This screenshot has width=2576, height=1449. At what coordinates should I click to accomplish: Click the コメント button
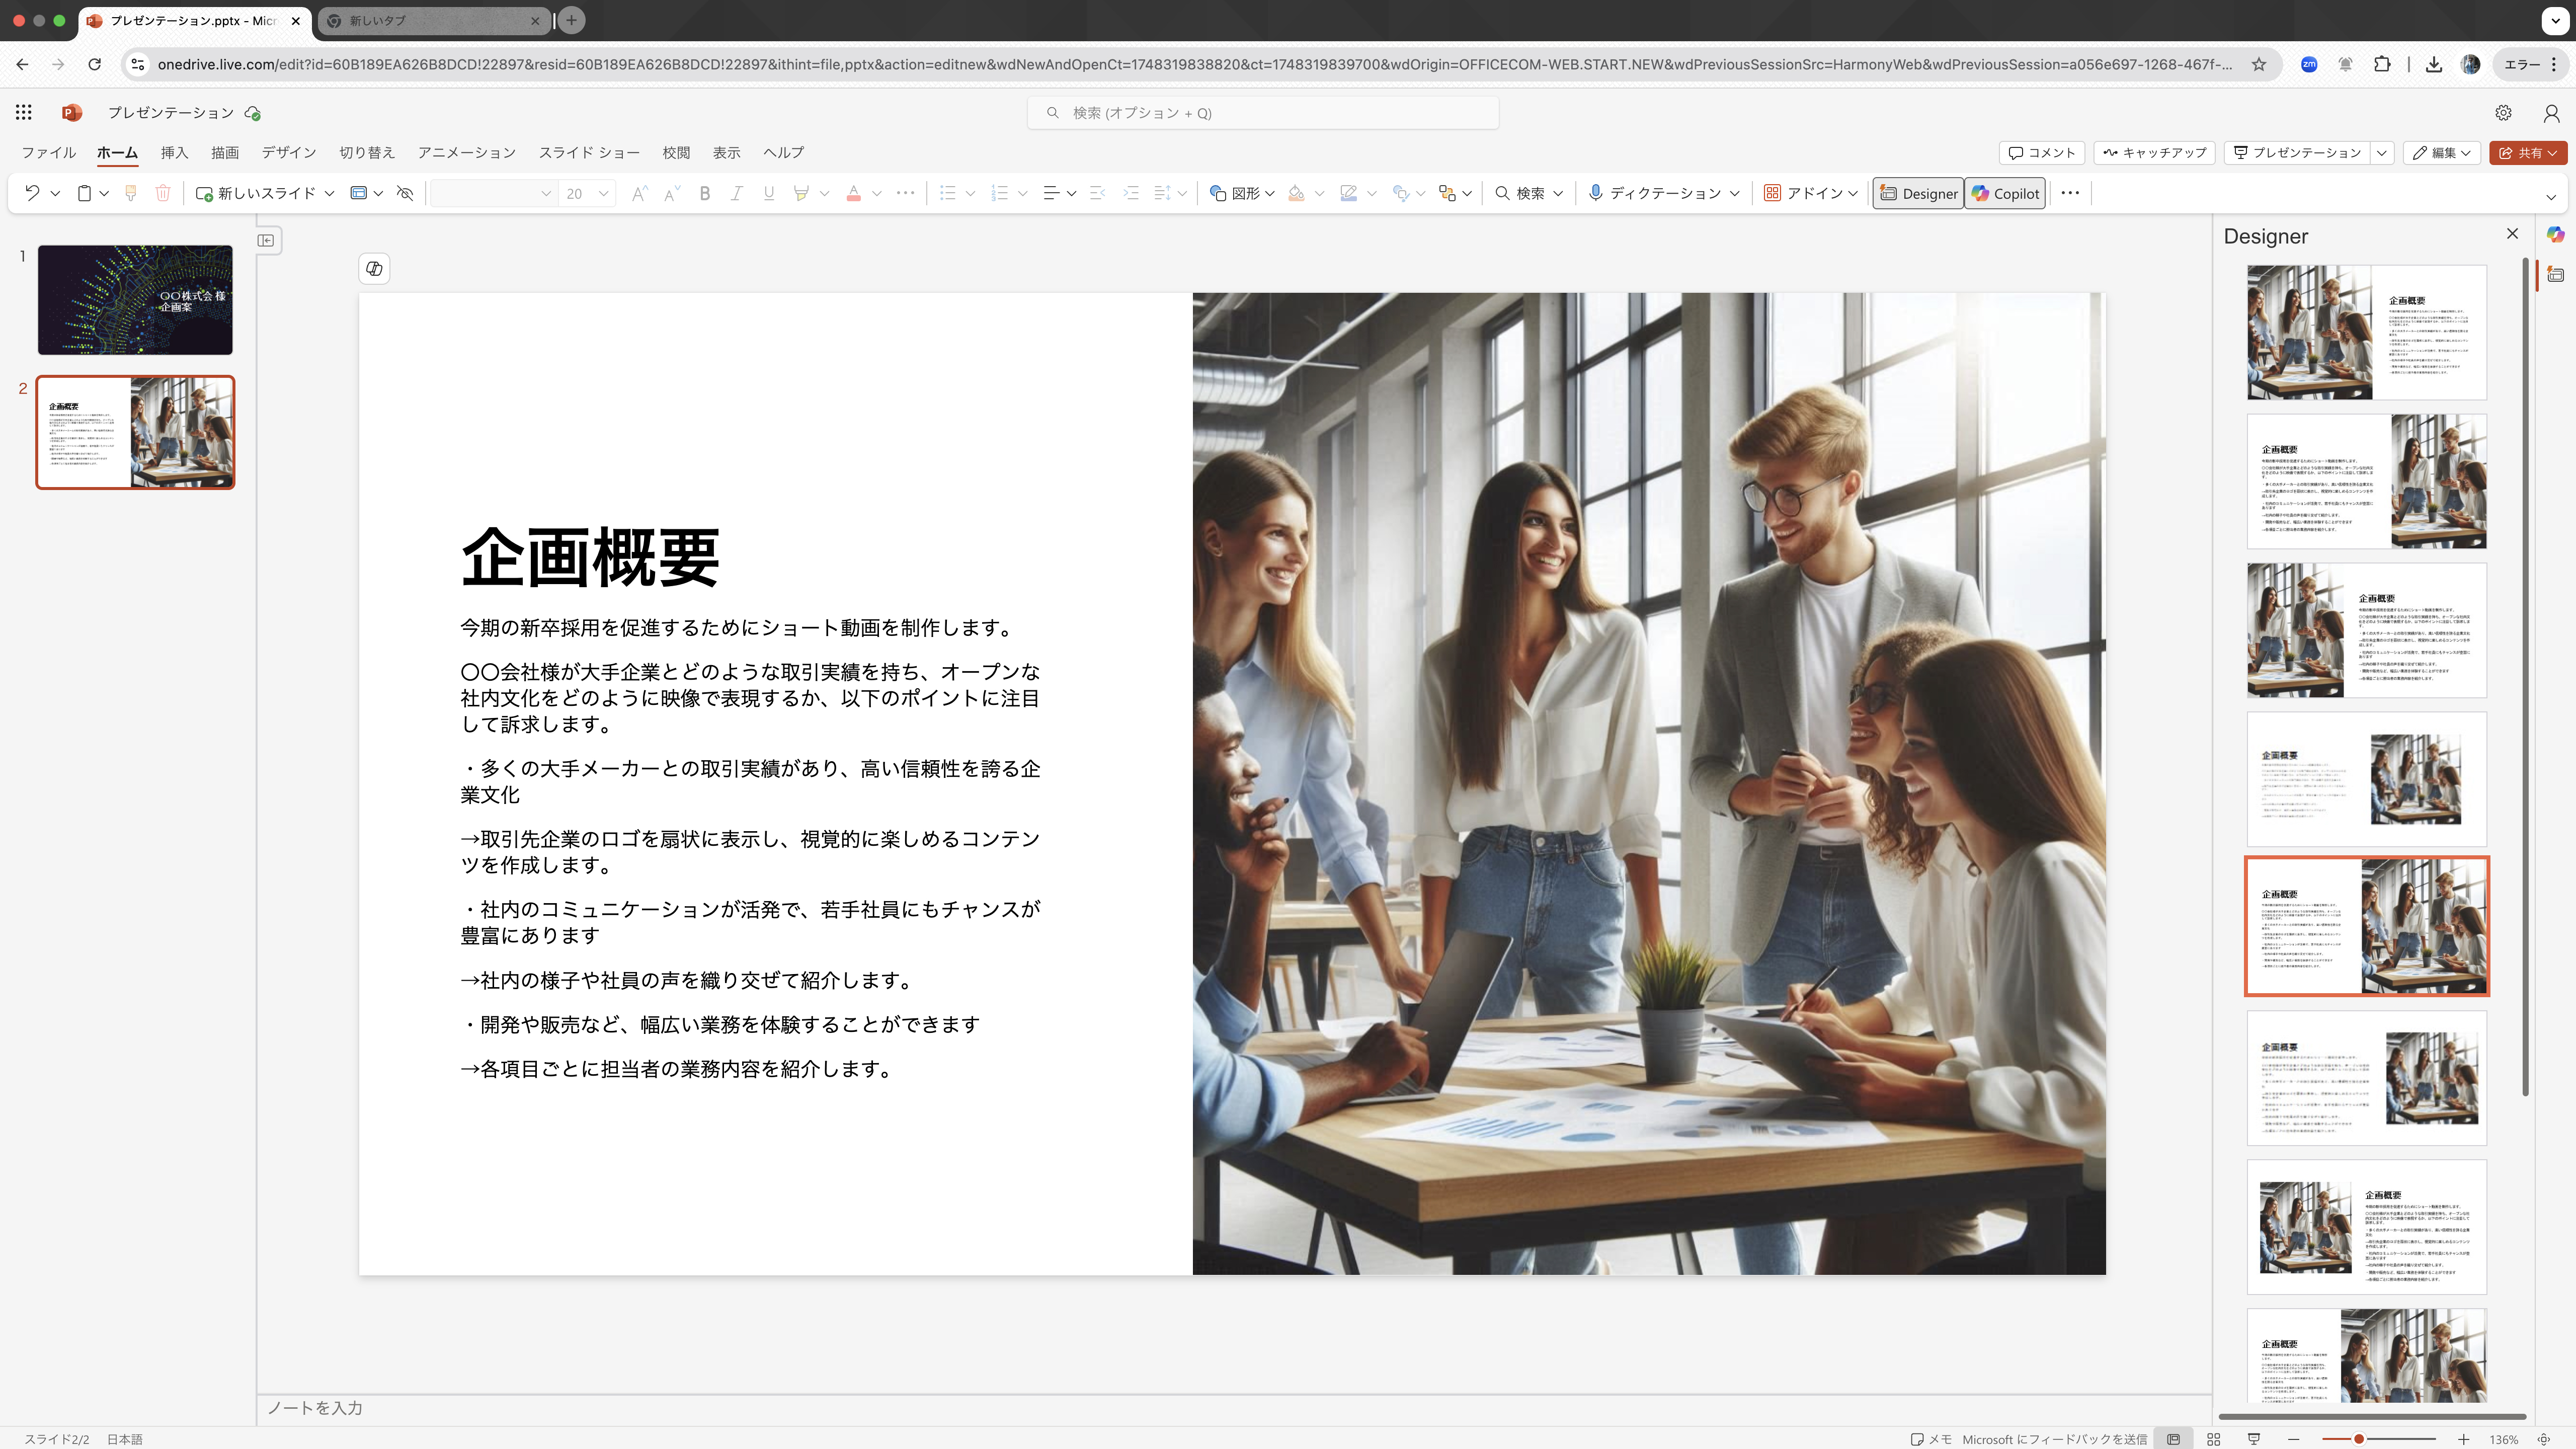pyautogui.click(x=2041, y=152)
